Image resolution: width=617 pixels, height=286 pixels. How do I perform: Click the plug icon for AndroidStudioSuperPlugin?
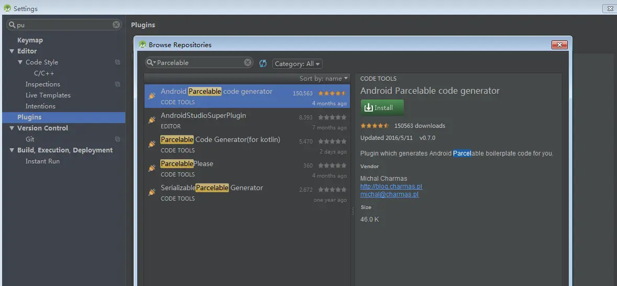[152, 120]
